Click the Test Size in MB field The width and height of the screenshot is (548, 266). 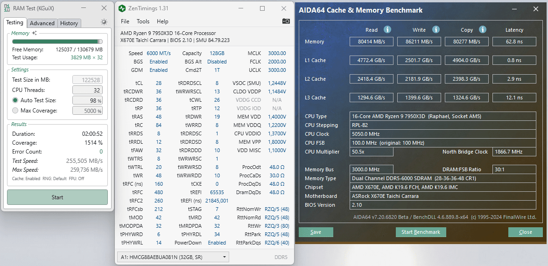click(87, 80)
